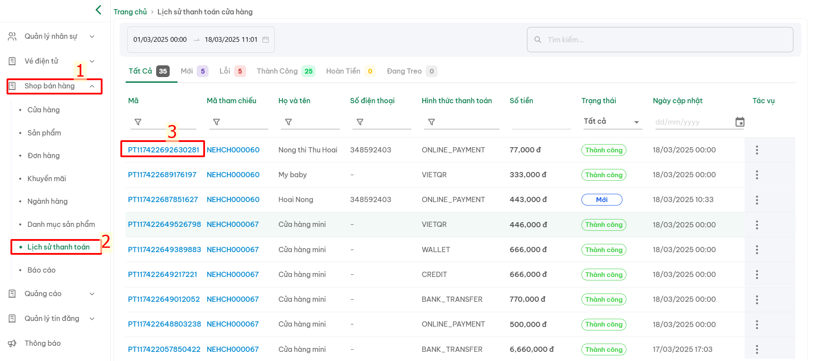This screenshot has width=817, height=361.
Task: Expand the Quảng cáo sidebar section
Action: coord(51,294)
